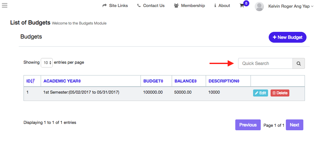Sort table by Academic Year column
Image resolution: width=324 pixels, height=143 pixels.
click(62, 81)
